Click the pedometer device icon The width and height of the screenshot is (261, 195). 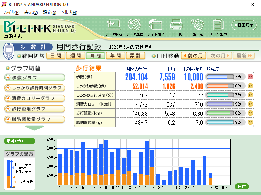coord(9,51)
